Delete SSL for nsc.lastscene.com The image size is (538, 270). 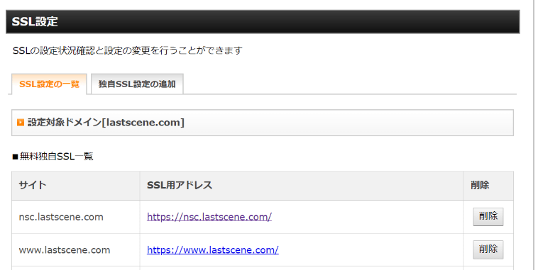click(x=488, y=217)
